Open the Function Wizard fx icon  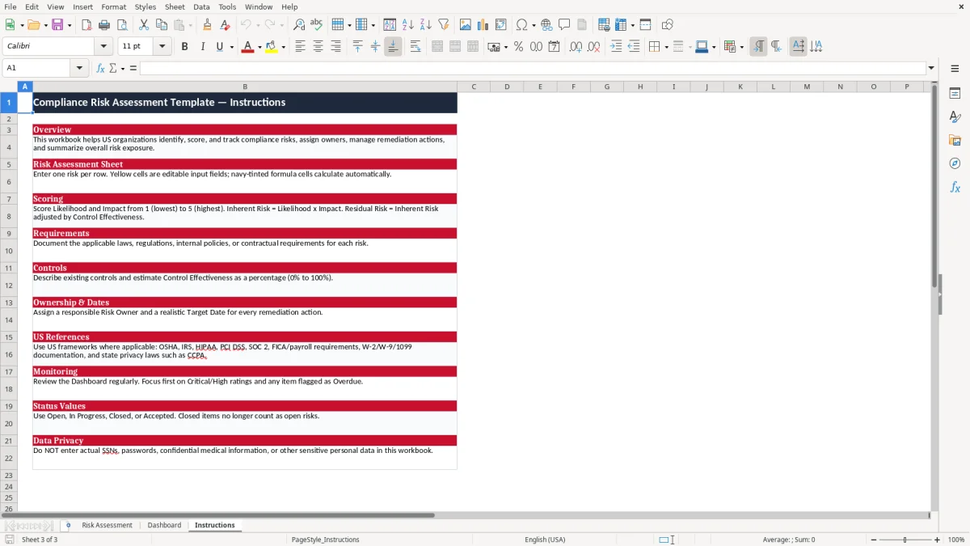(x=101, y=68)
